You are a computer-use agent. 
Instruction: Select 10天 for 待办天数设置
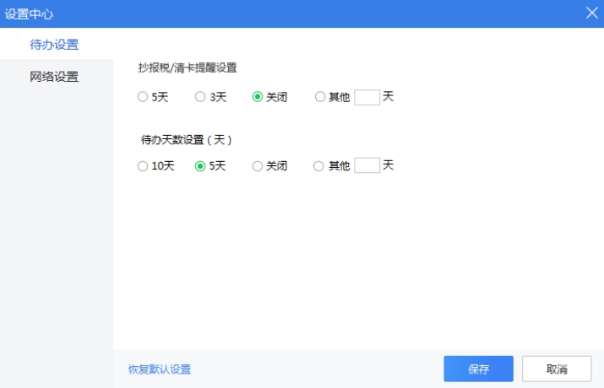coord(143,166)
